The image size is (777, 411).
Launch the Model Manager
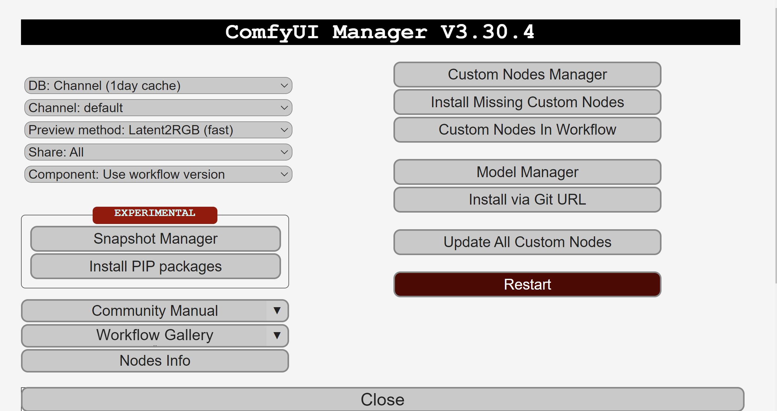527,172
